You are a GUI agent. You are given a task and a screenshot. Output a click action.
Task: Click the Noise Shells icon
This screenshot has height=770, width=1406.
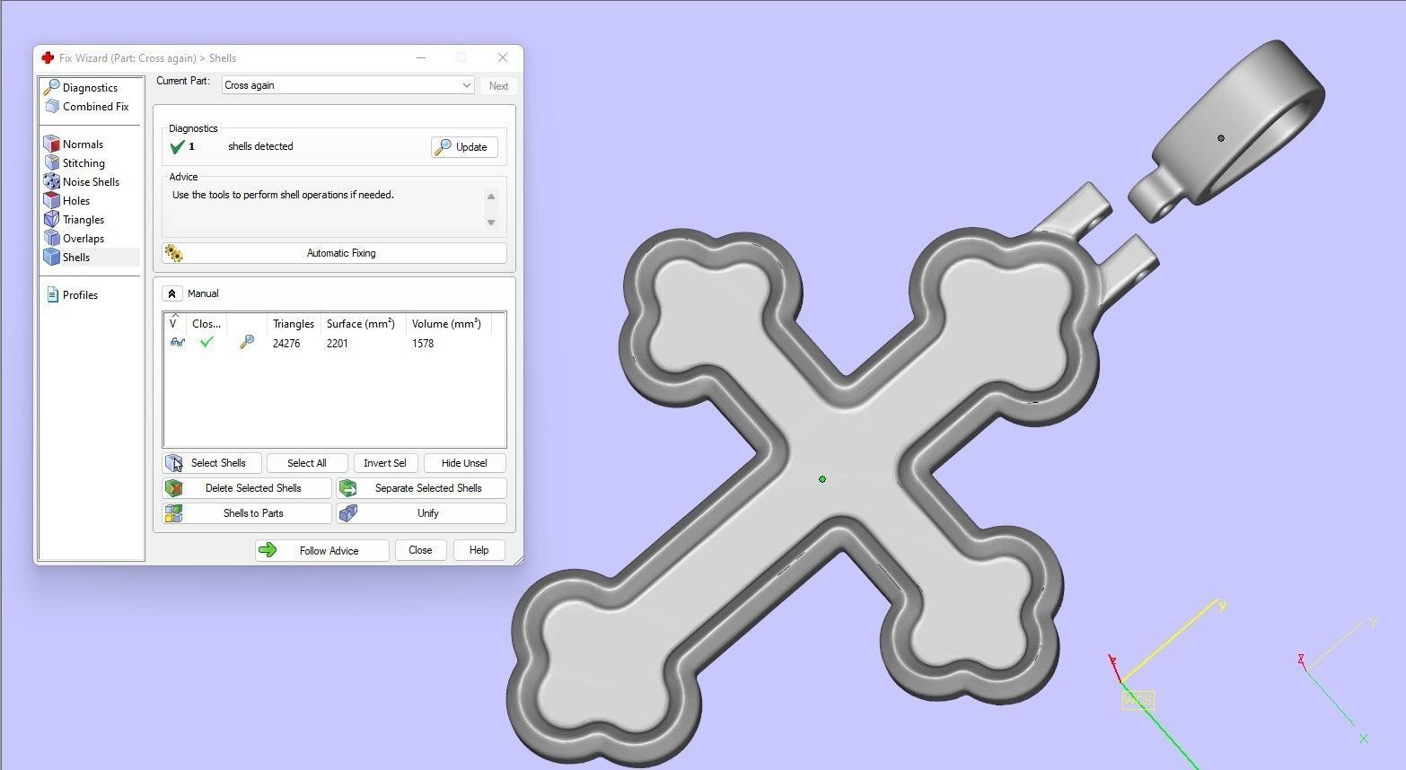click(x=52, y=181)
